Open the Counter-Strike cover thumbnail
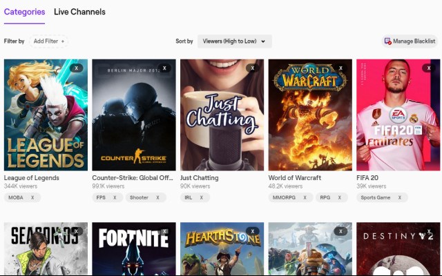The image size is (442, 276). point(134,115)
